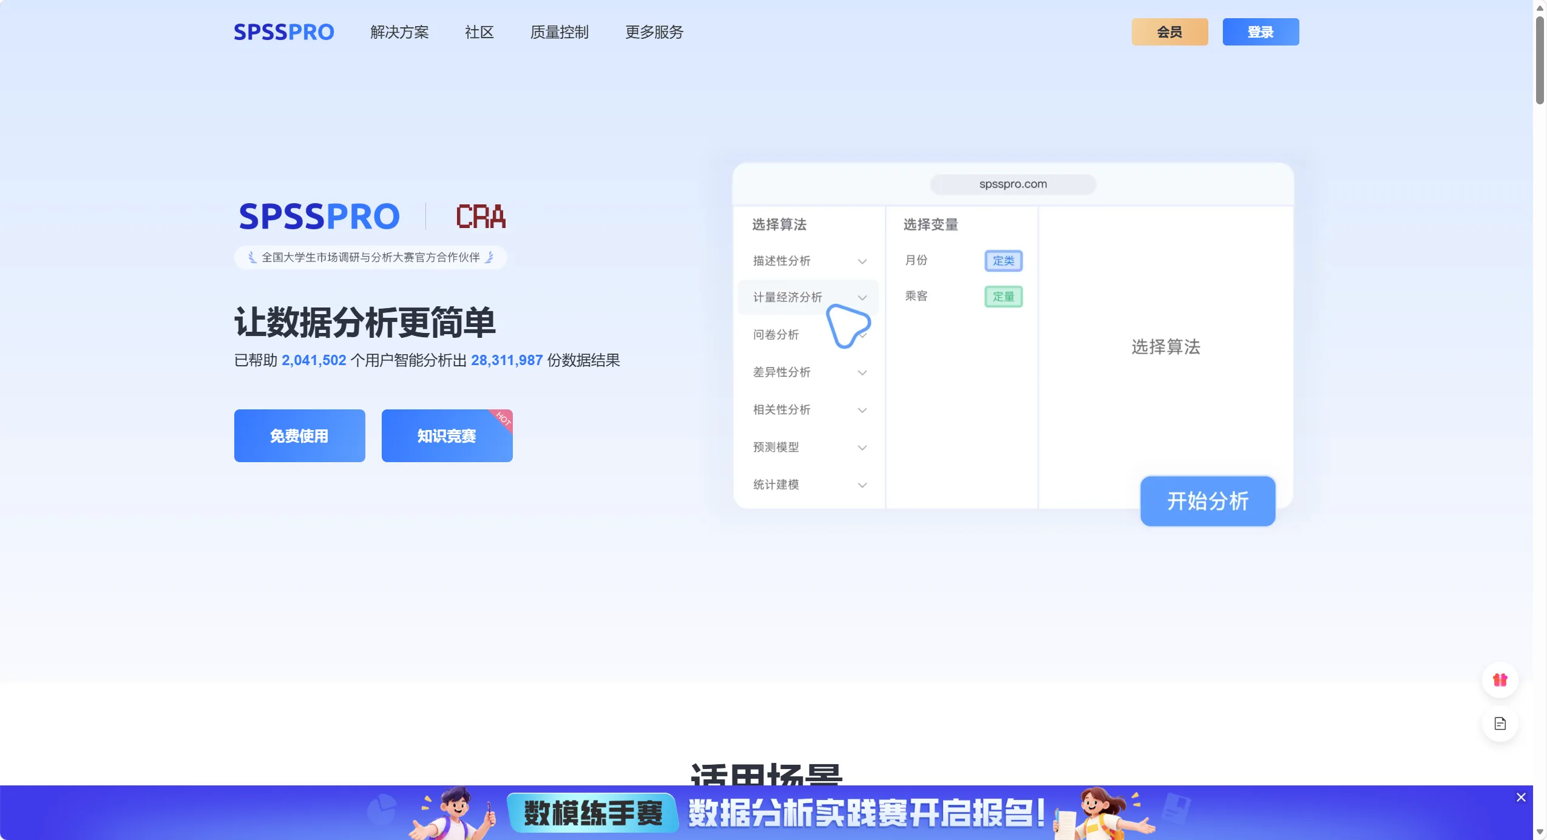Click the 免费使用 button
Viewport: 1547px width, 840px height.
tap(300, 435)
